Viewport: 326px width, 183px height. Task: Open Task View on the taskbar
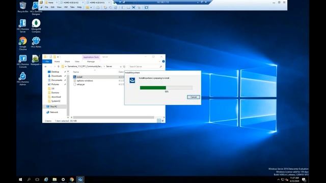point(37,179)
